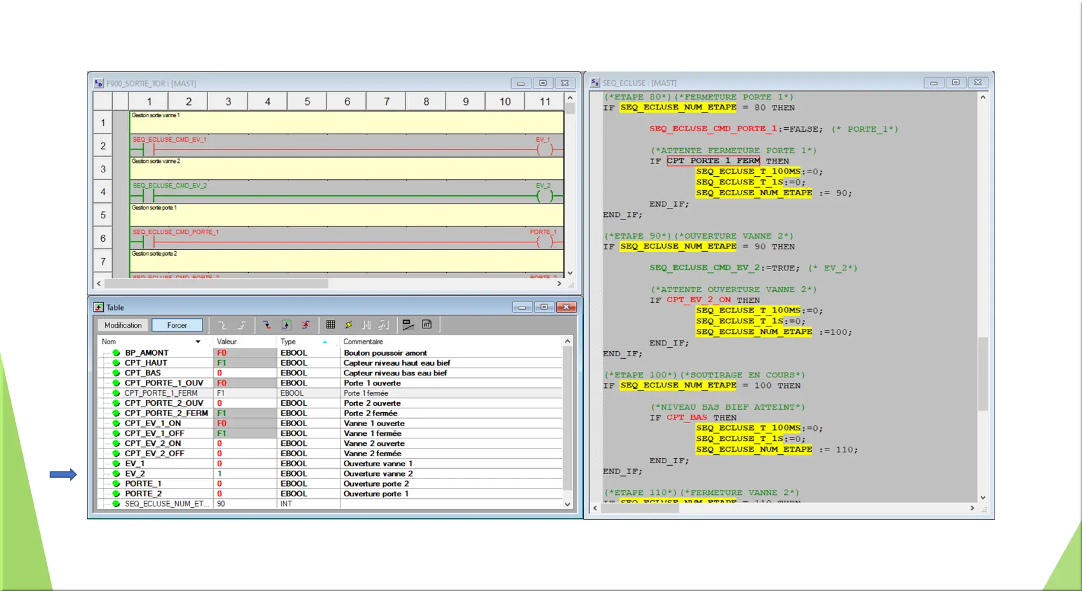Click the yellow lightning icon in Table toolbar
Image resolution: width=1082 pixels, height=591 pixels.
349,325
